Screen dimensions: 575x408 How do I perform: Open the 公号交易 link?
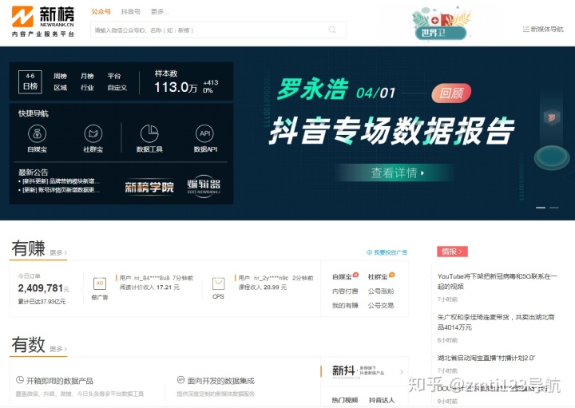381,305
